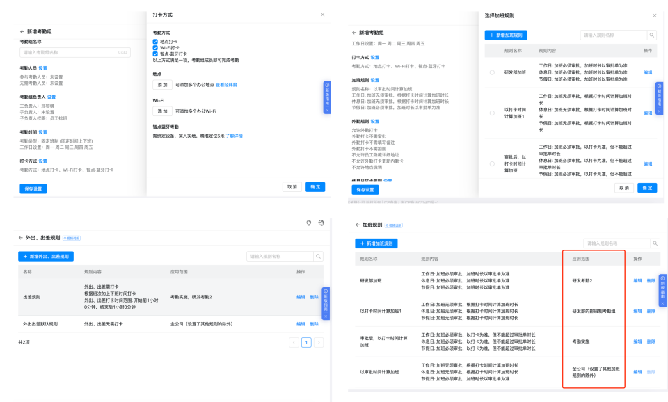Click 保存设置 beside 打卡方式 panel
Screen dimensions: 668x402
(33, 188)
